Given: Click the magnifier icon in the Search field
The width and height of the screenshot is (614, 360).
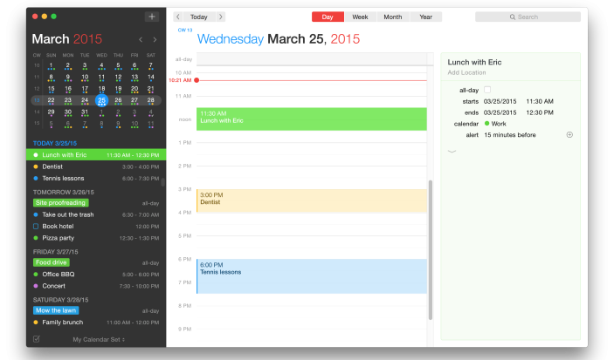Looking at the screenshot, I should tap(514, 17).
